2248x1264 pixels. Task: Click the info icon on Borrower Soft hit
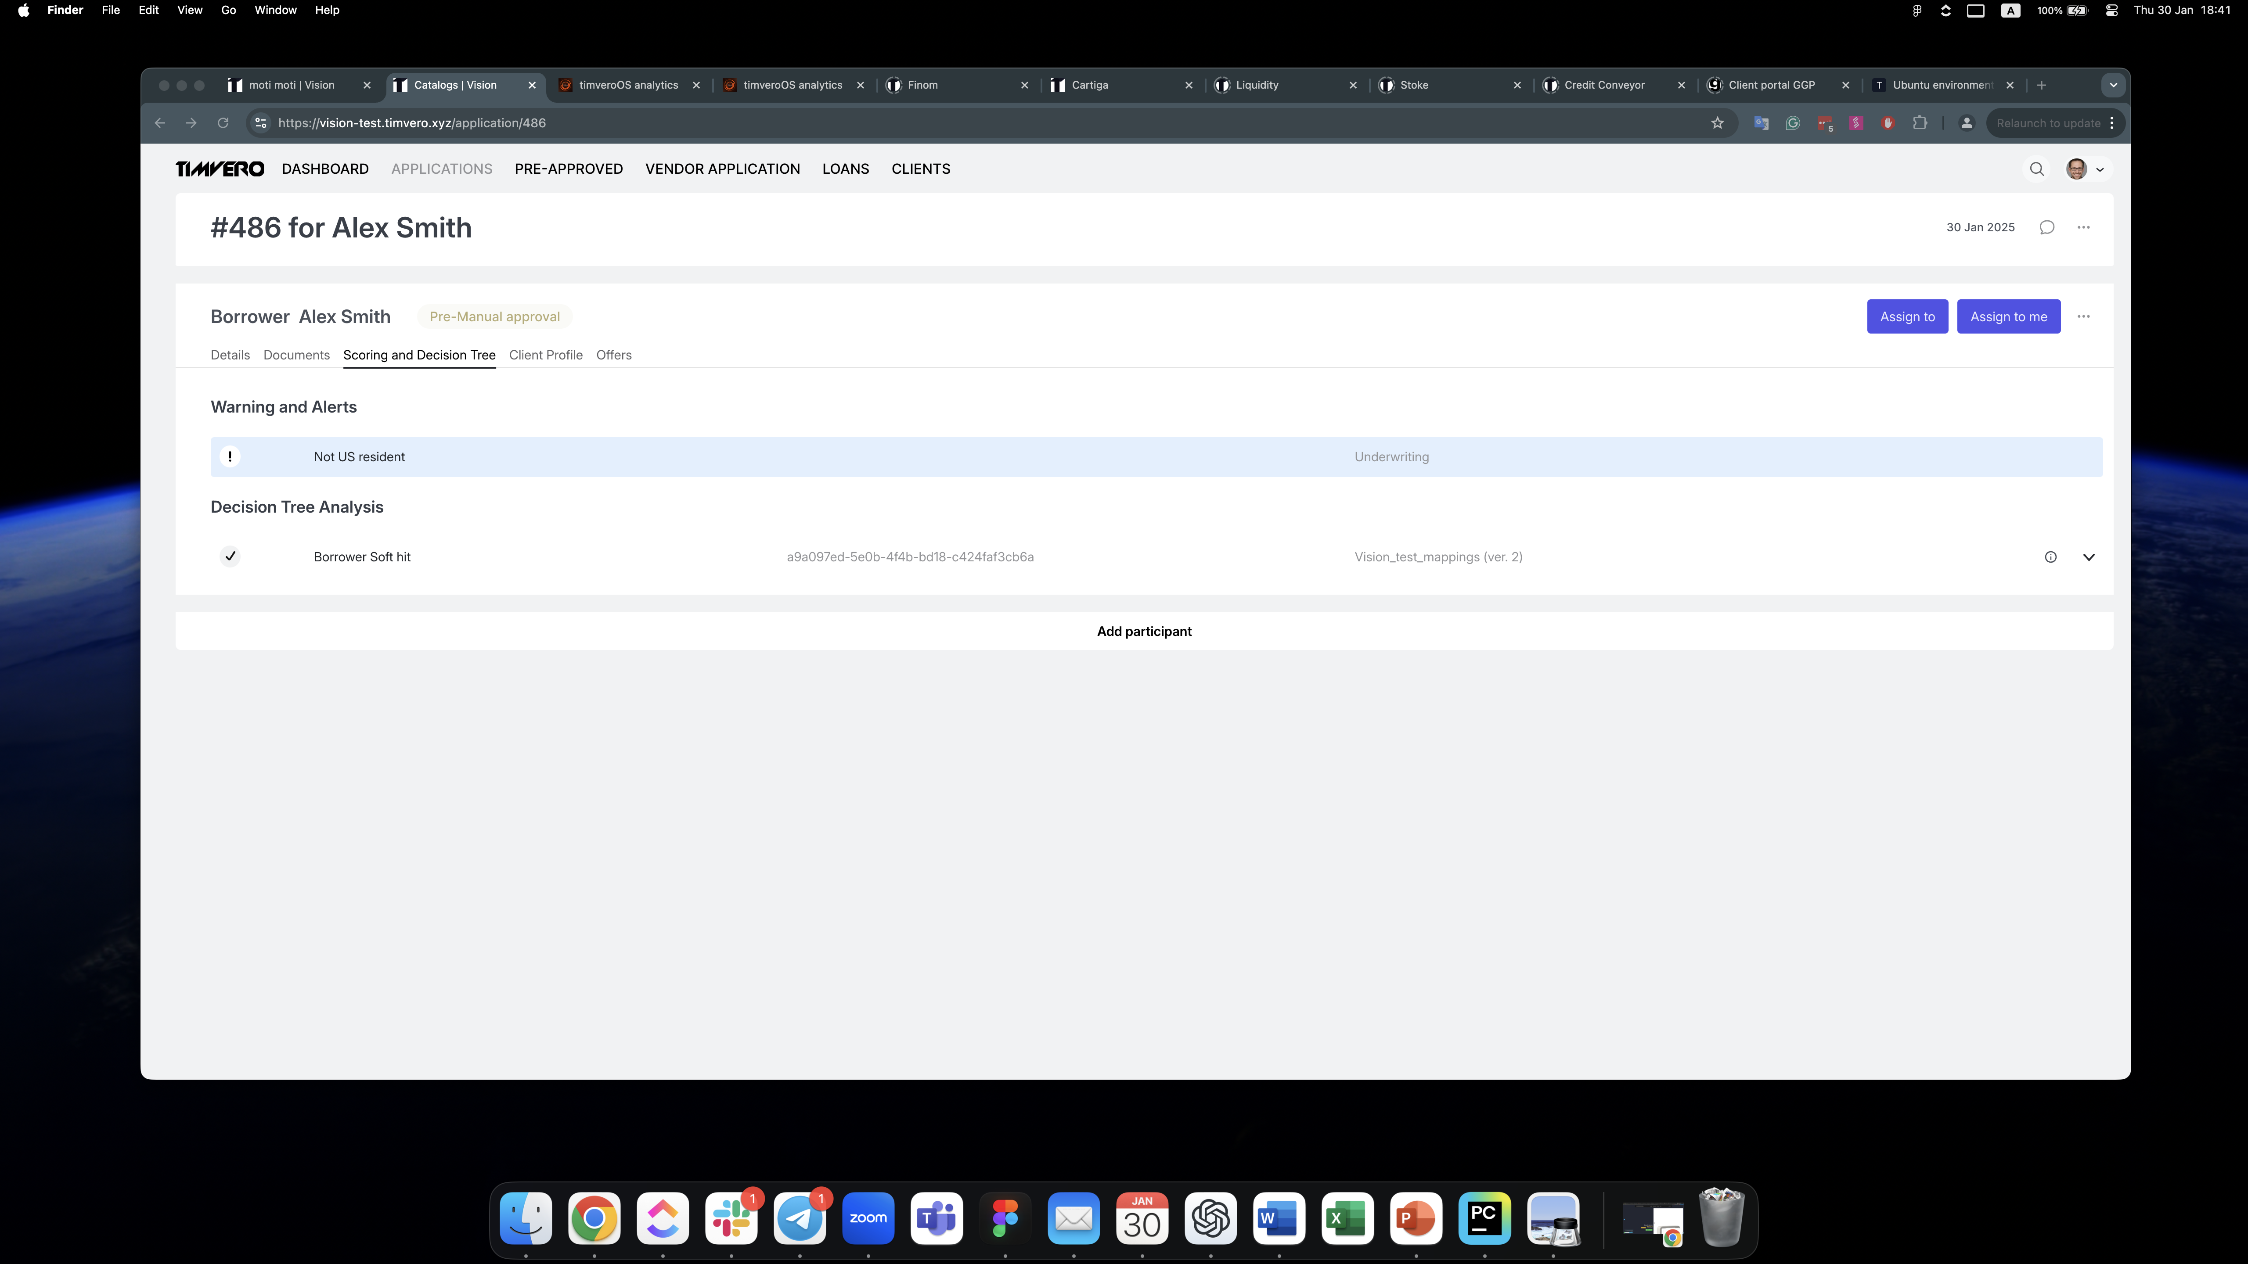coord(2051,557)
